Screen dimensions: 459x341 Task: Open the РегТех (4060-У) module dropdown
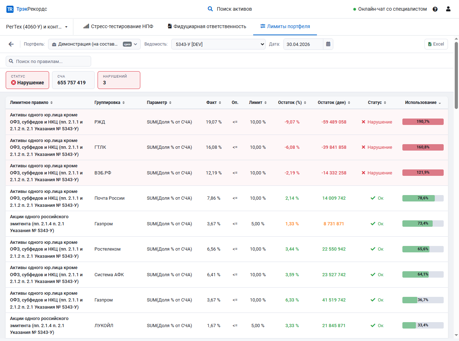point(37,27)
